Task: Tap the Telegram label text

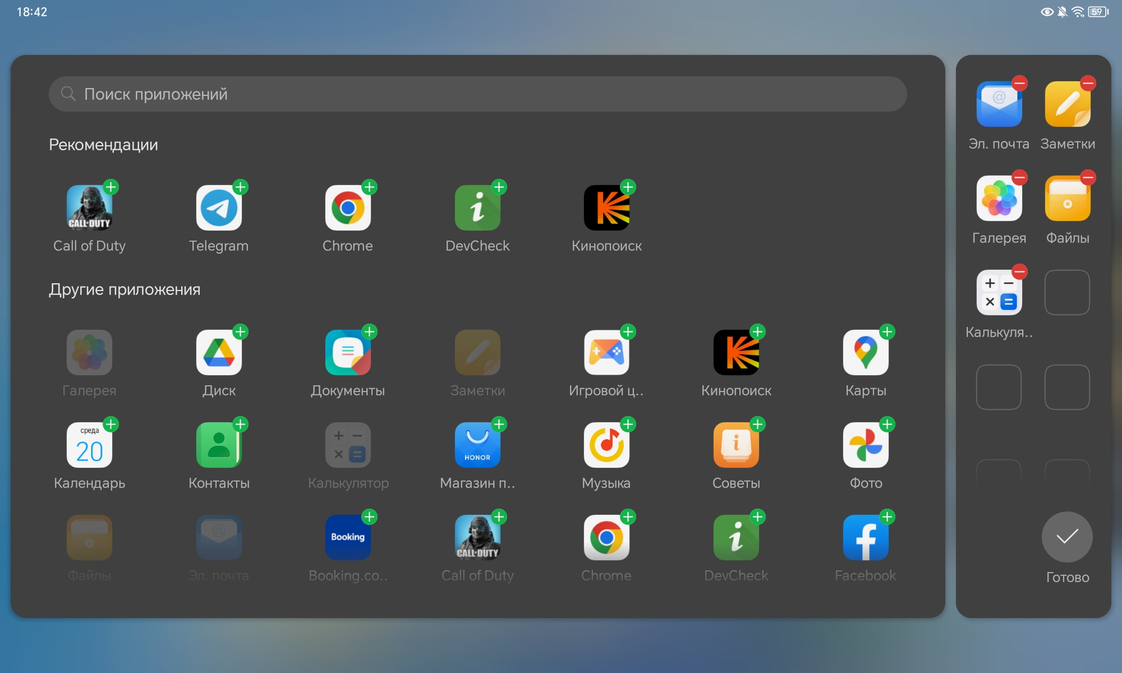Action: [x=219, y=246]
